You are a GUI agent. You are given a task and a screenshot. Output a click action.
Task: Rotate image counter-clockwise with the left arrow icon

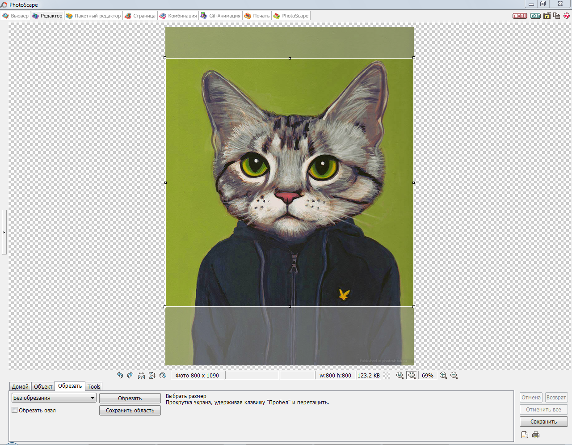click(x=120, y=375)
